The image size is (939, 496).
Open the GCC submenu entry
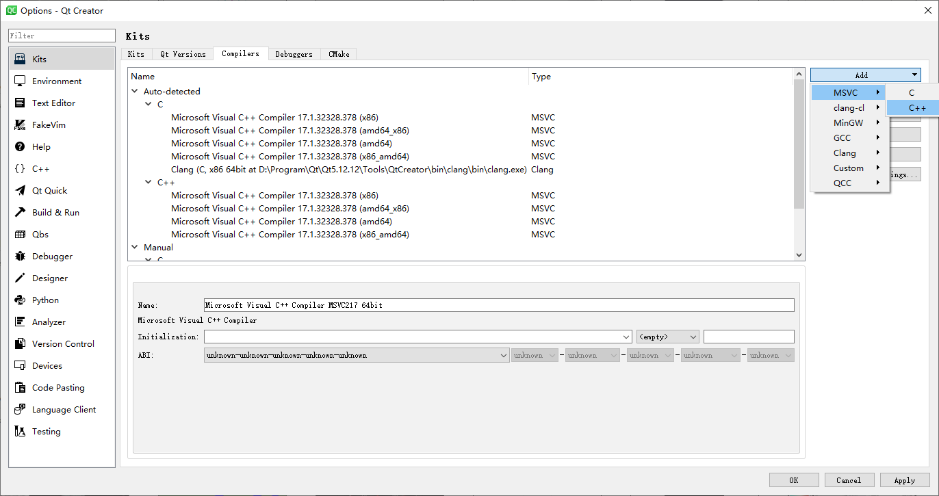click(849, 138)
